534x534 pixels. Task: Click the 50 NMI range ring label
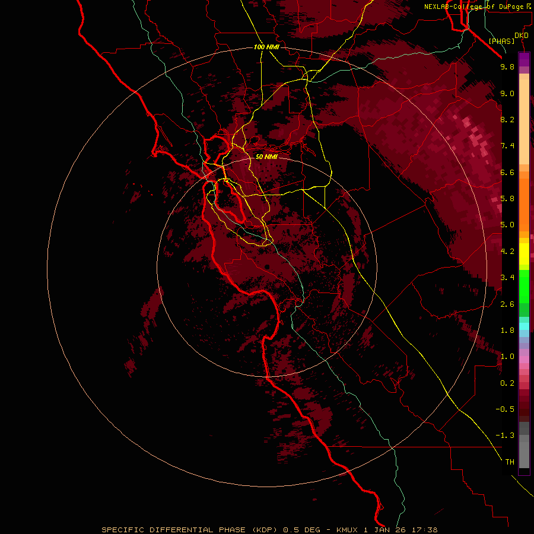coord(266,157)
